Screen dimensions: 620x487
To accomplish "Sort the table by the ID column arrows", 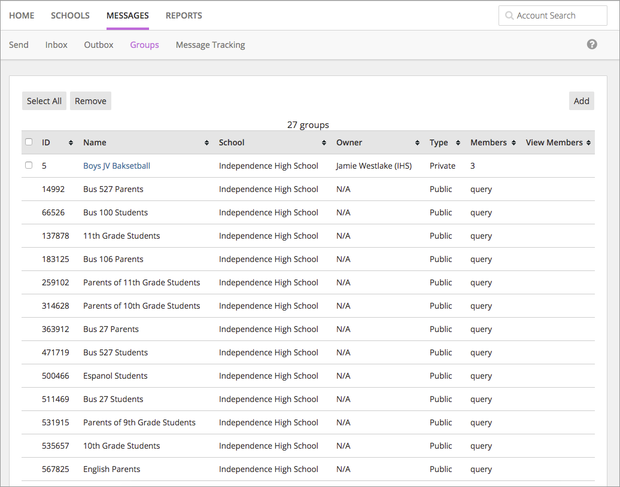I will pyautogui.click(x=71, y=143).
